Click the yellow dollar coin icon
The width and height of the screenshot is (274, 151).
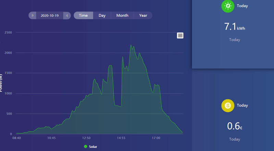click(x=228, y=105)
